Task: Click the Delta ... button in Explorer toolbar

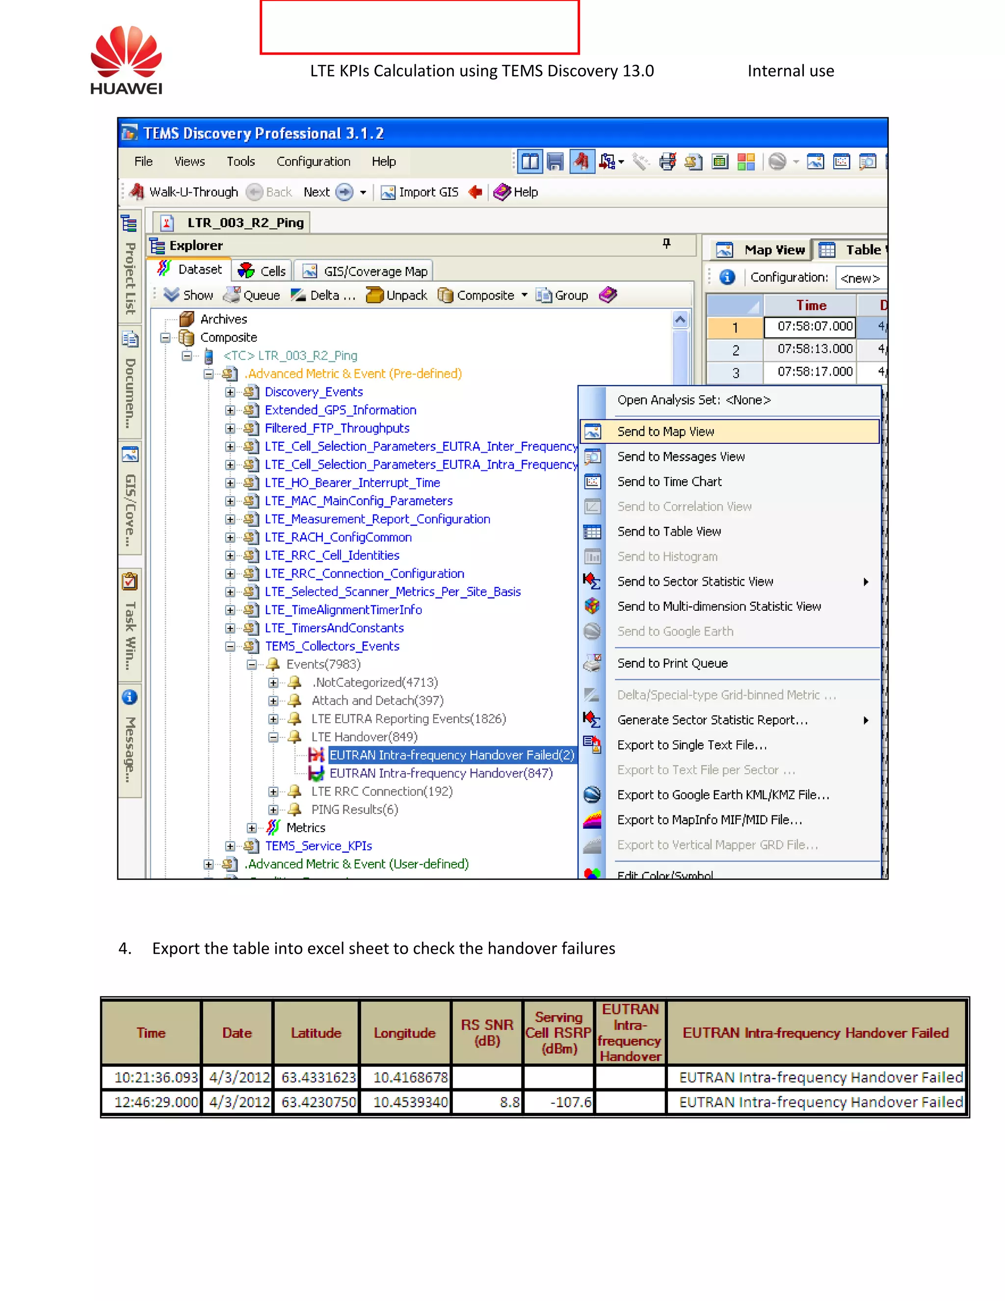Action: pos(323,295)
